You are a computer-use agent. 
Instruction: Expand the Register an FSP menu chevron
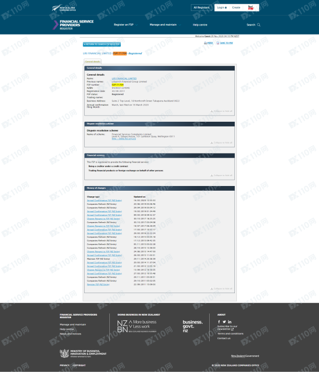pyautogui.click(x=136, y=25)
